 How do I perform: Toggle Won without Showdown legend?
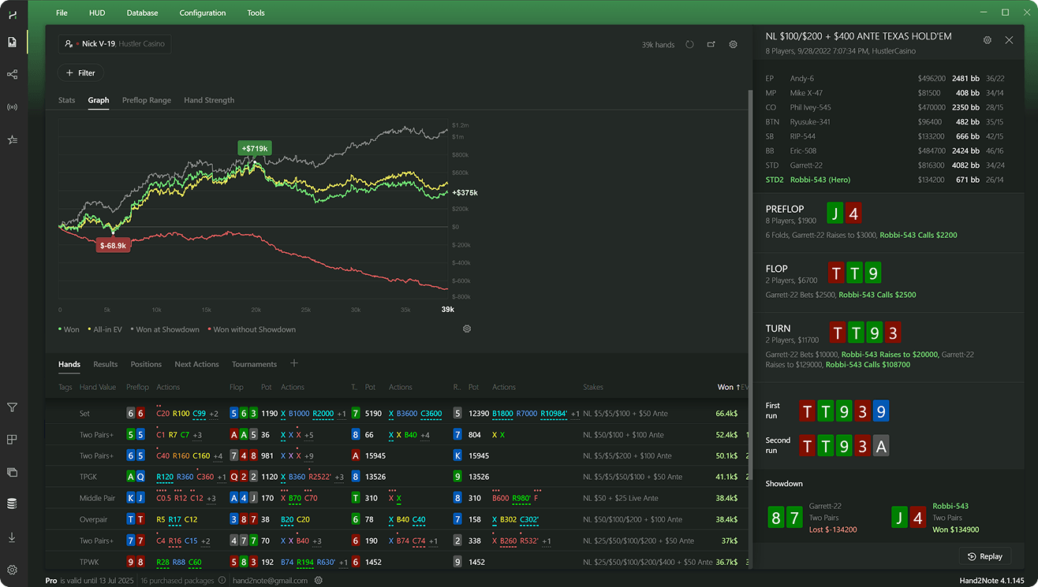252,329
